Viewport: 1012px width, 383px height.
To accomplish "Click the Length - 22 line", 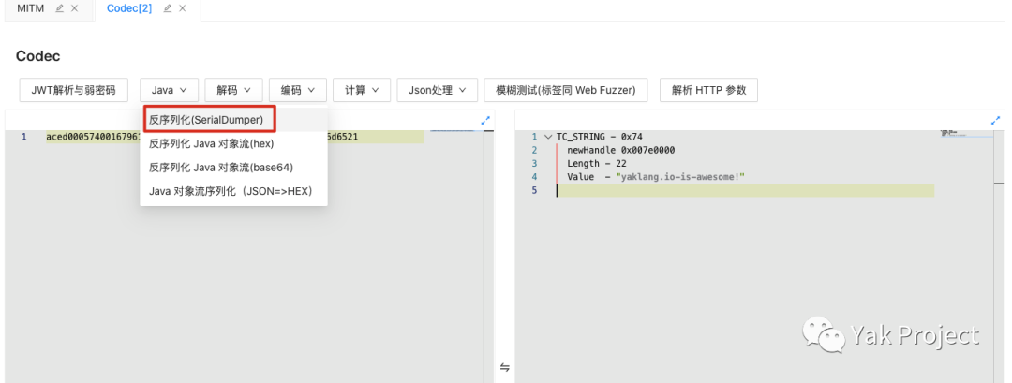I will [596, 163].
